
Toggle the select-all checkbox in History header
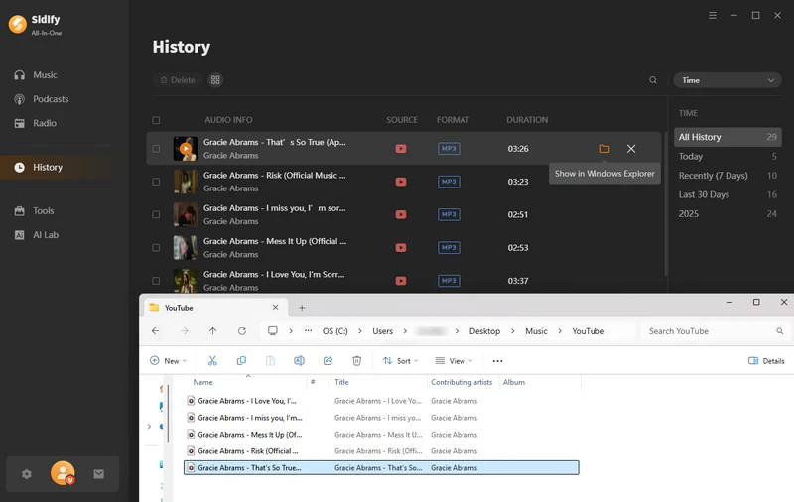(x=156, y=120)
